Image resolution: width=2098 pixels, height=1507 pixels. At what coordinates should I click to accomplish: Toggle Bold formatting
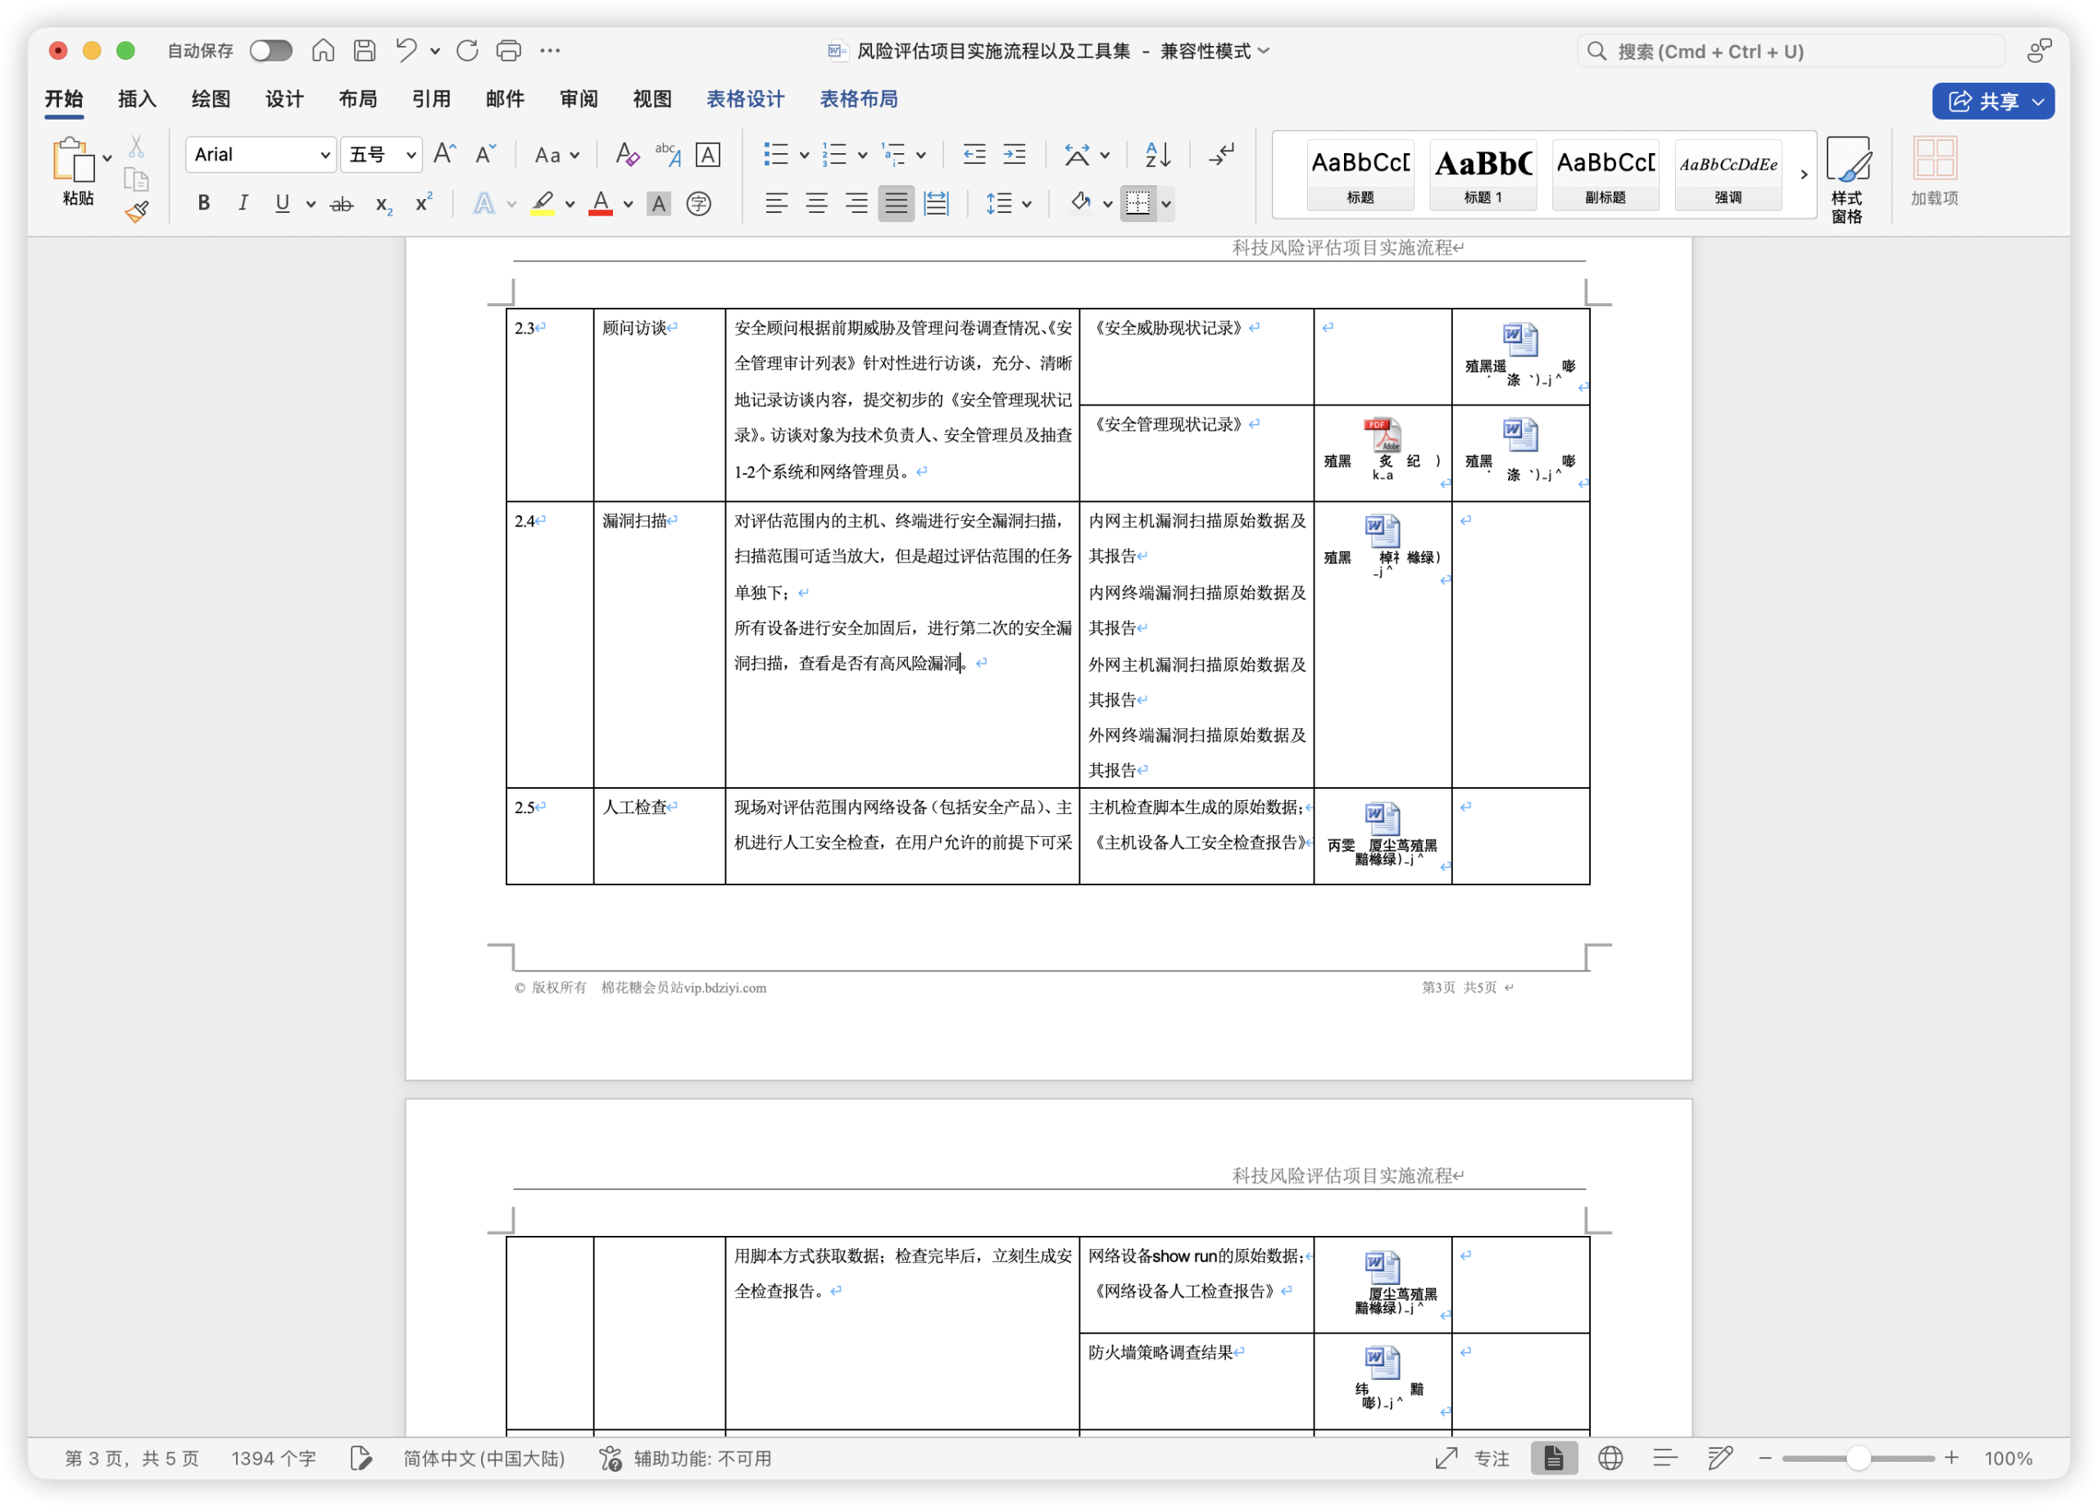[203, 203]
